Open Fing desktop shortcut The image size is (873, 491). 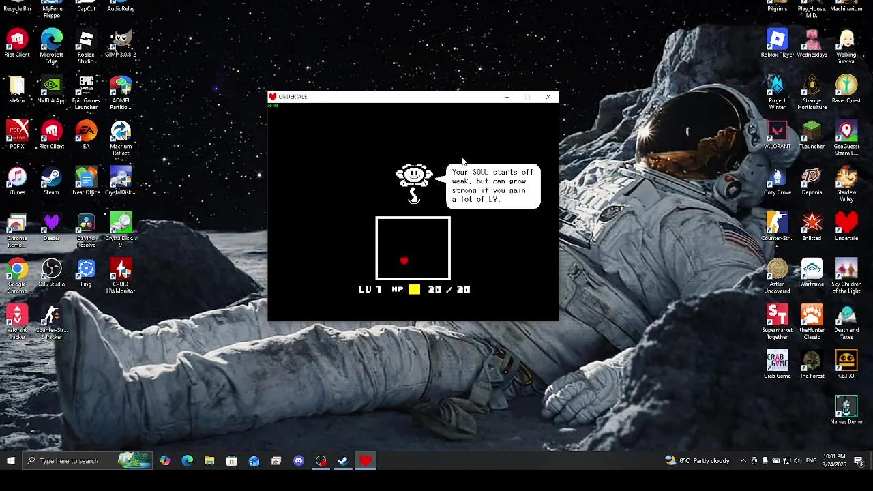86,273
